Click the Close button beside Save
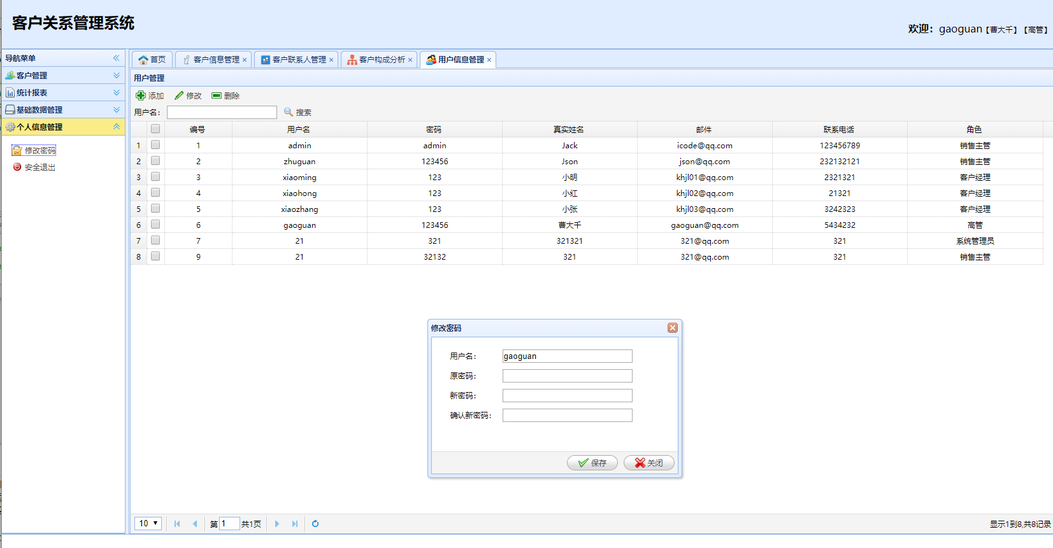This screenshot has width=1053, height=548. tap(648, 463)
